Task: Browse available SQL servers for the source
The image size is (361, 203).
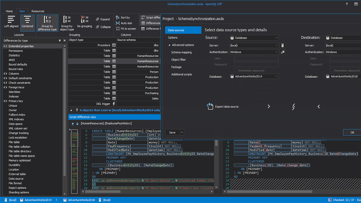Action: tap(282, 45)
